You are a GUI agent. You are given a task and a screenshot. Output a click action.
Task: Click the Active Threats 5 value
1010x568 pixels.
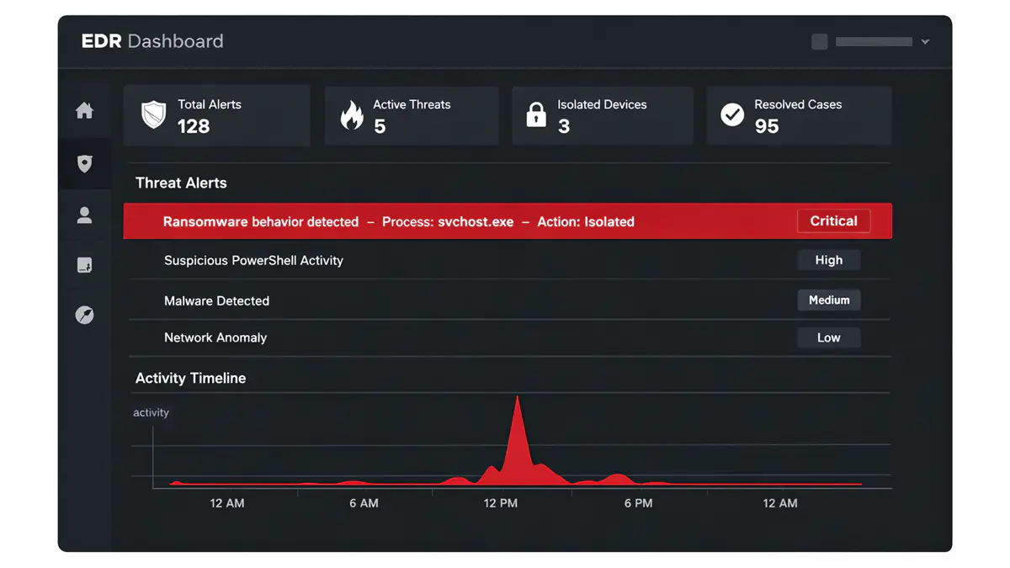point(380,126)
